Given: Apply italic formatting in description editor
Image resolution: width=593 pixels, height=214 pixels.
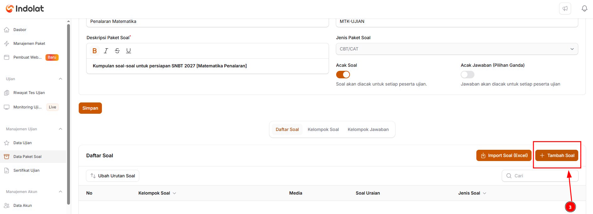Looking at the screenshot, I should pos(106,51).
